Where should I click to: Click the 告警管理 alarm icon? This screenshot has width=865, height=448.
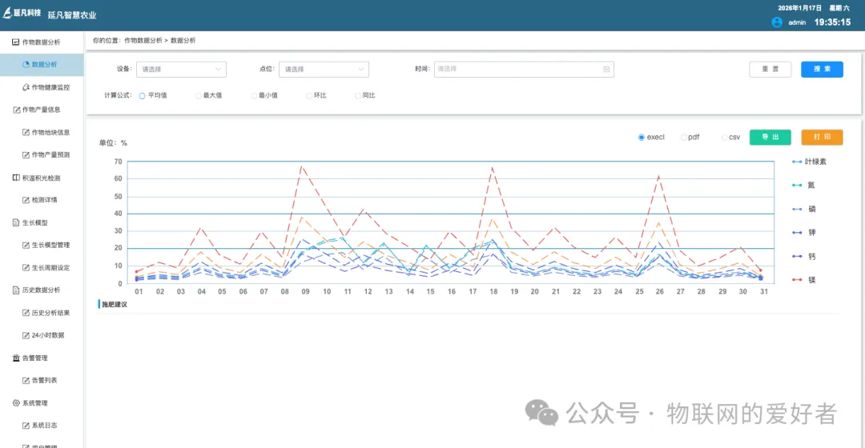pyautogui.click(x=16, y=358)
